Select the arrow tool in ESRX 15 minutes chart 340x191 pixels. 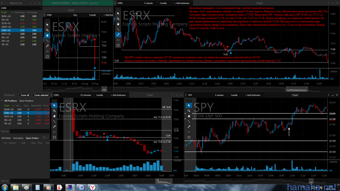coord(54,127)
